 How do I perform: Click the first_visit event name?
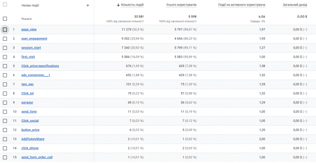click(28, 57)
